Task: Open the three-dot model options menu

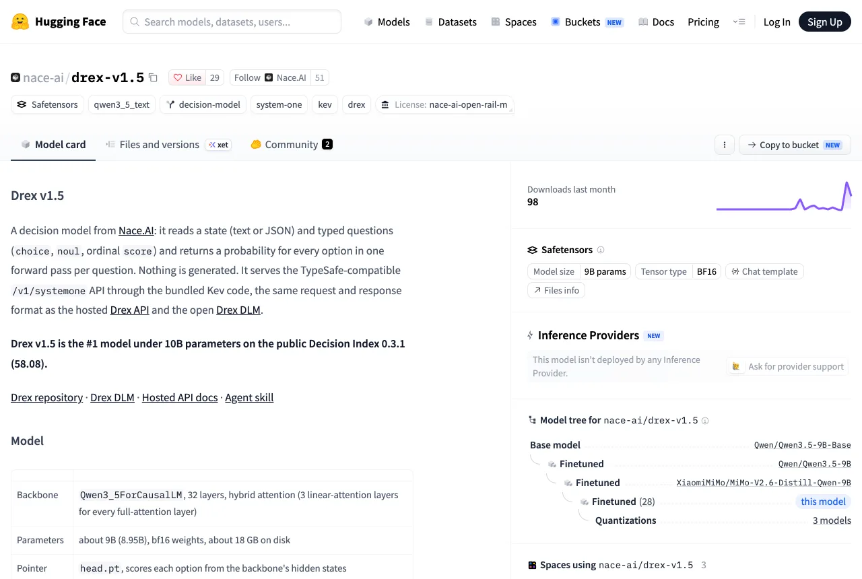Action: point(724,145)
